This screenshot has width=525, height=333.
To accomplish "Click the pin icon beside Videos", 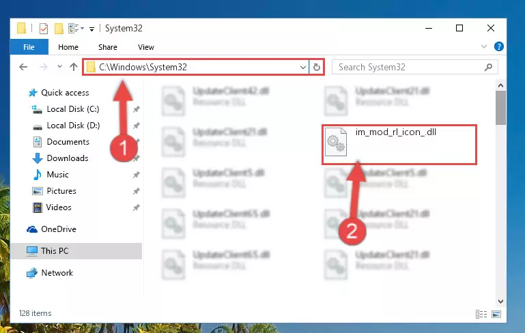I will point(137,207).
